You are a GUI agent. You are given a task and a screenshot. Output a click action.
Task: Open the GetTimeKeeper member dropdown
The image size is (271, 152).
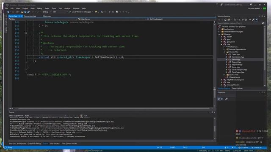[x=181, y=19]
